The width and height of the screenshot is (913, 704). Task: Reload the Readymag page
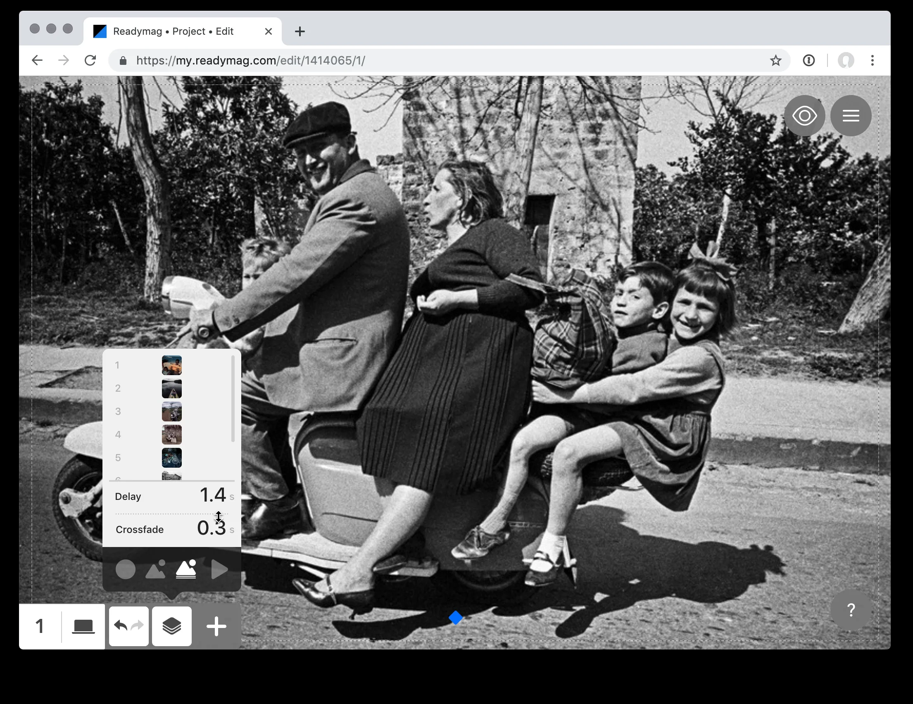[x=90, y=61]
